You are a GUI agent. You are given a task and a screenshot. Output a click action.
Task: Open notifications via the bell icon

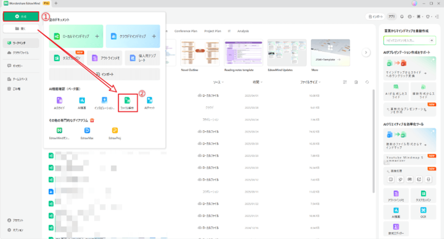click(402, 17)
